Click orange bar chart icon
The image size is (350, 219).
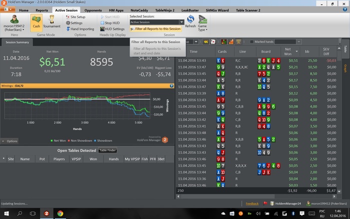pos(231,41)
